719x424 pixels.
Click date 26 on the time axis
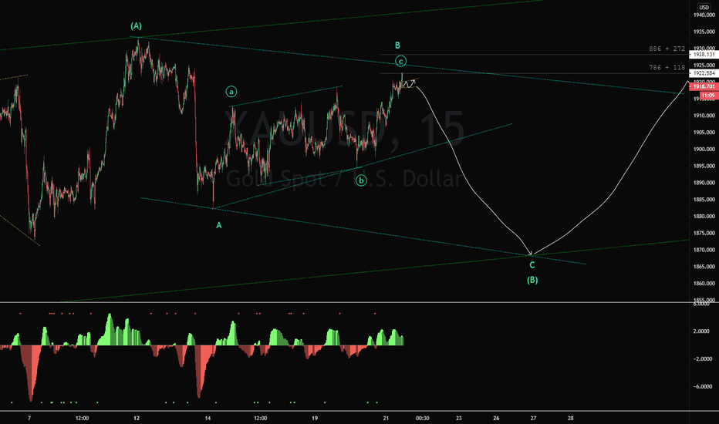[x=496, y=418]
